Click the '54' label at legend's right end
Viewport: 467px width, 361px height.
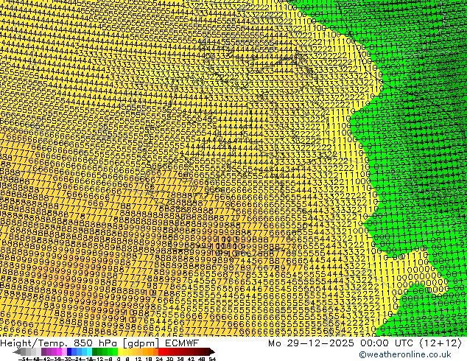coord(212,359)
